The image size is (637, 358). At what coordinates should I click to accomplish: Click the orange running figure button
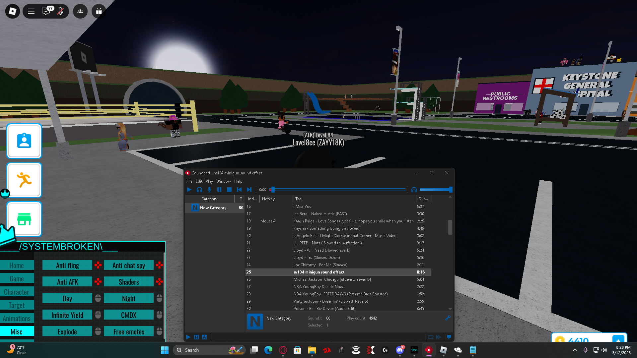(x=24, y=180)
